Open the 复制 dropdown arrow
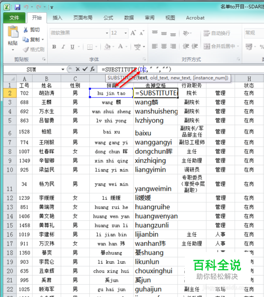 coord(43,40)
